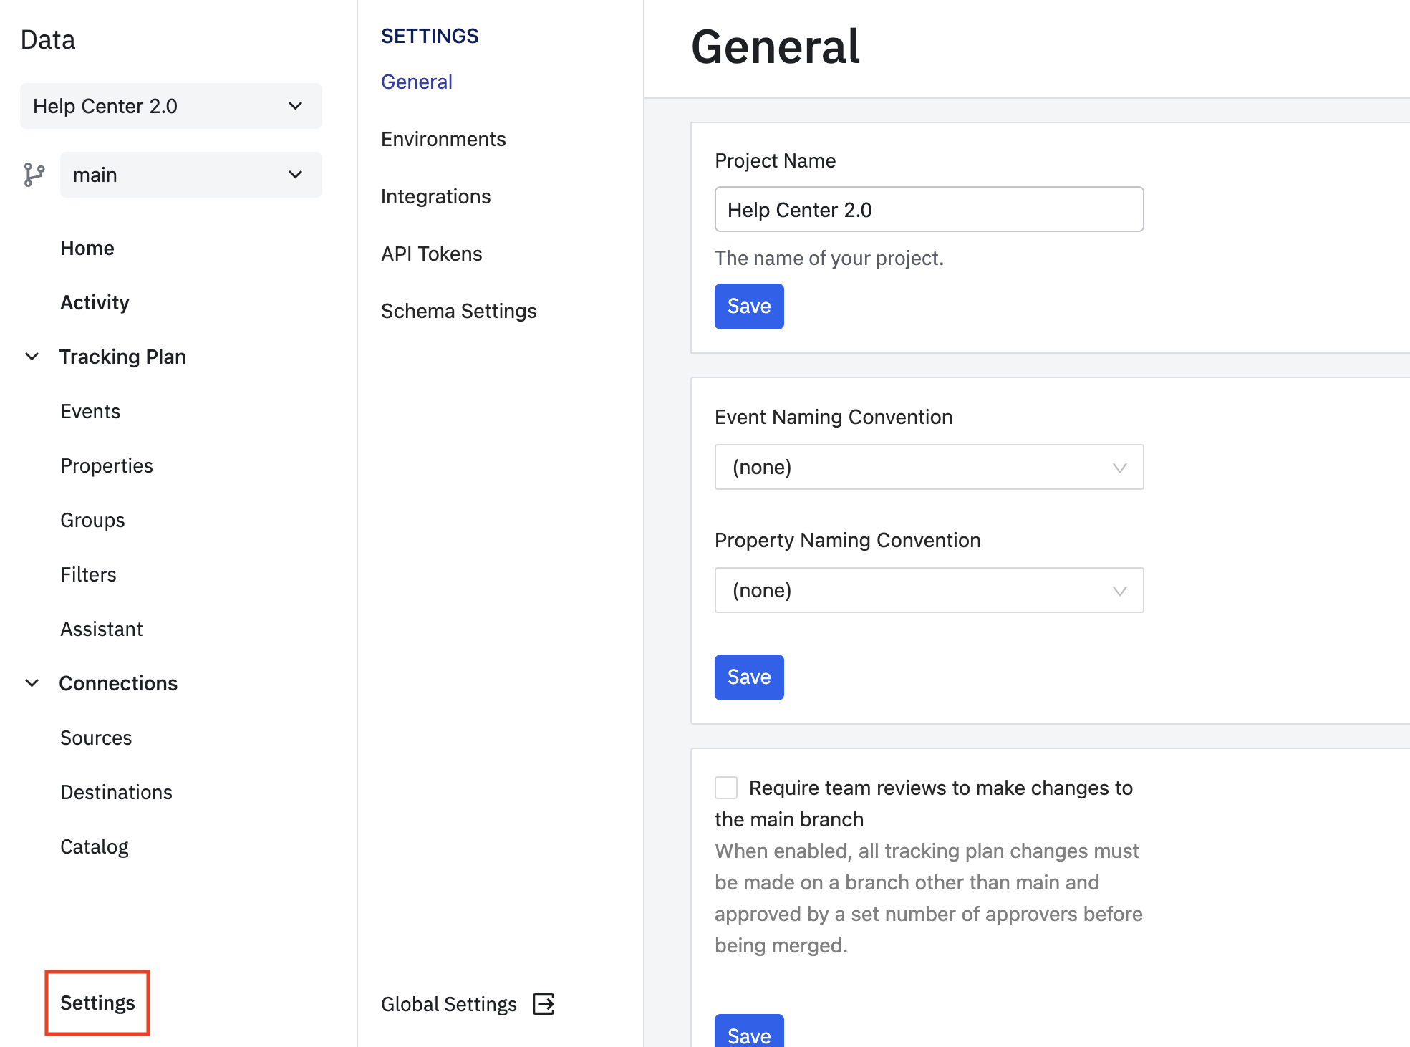Screen dimensions: 1410x1047
Task: Open the main branch selector dropdown
Action: (191, 175)
